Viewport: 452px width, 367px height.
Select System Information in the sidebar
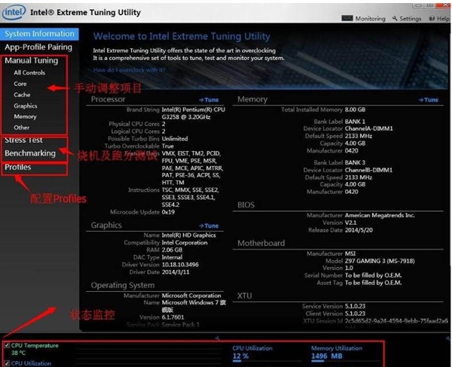click(39, 34)
